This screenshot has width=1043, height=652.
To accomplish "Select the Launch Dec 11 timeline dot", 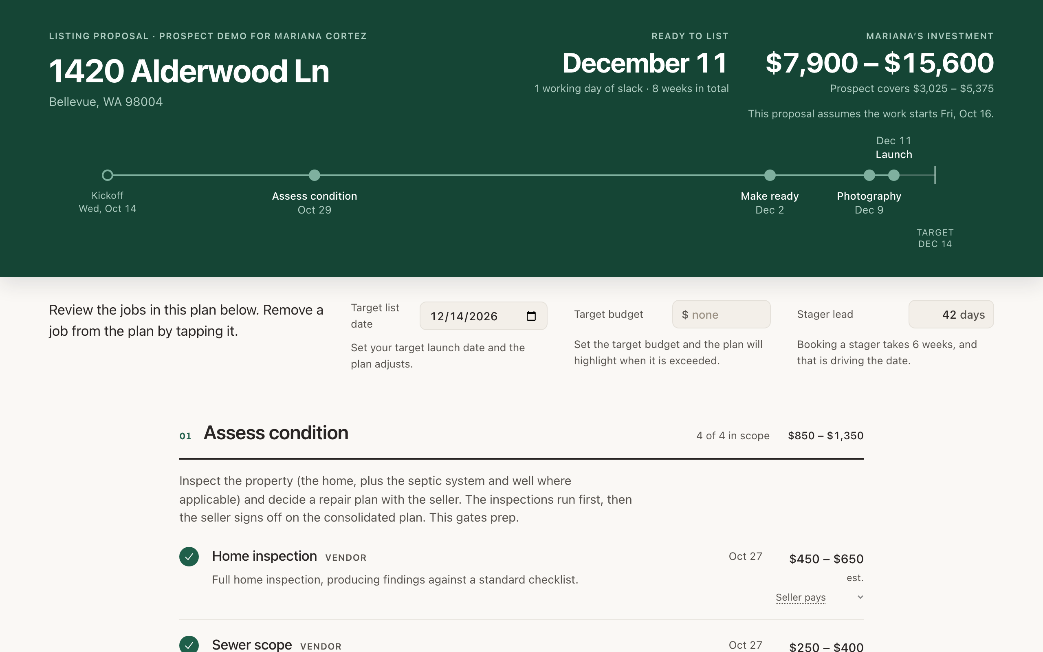I will pos(894,175).
